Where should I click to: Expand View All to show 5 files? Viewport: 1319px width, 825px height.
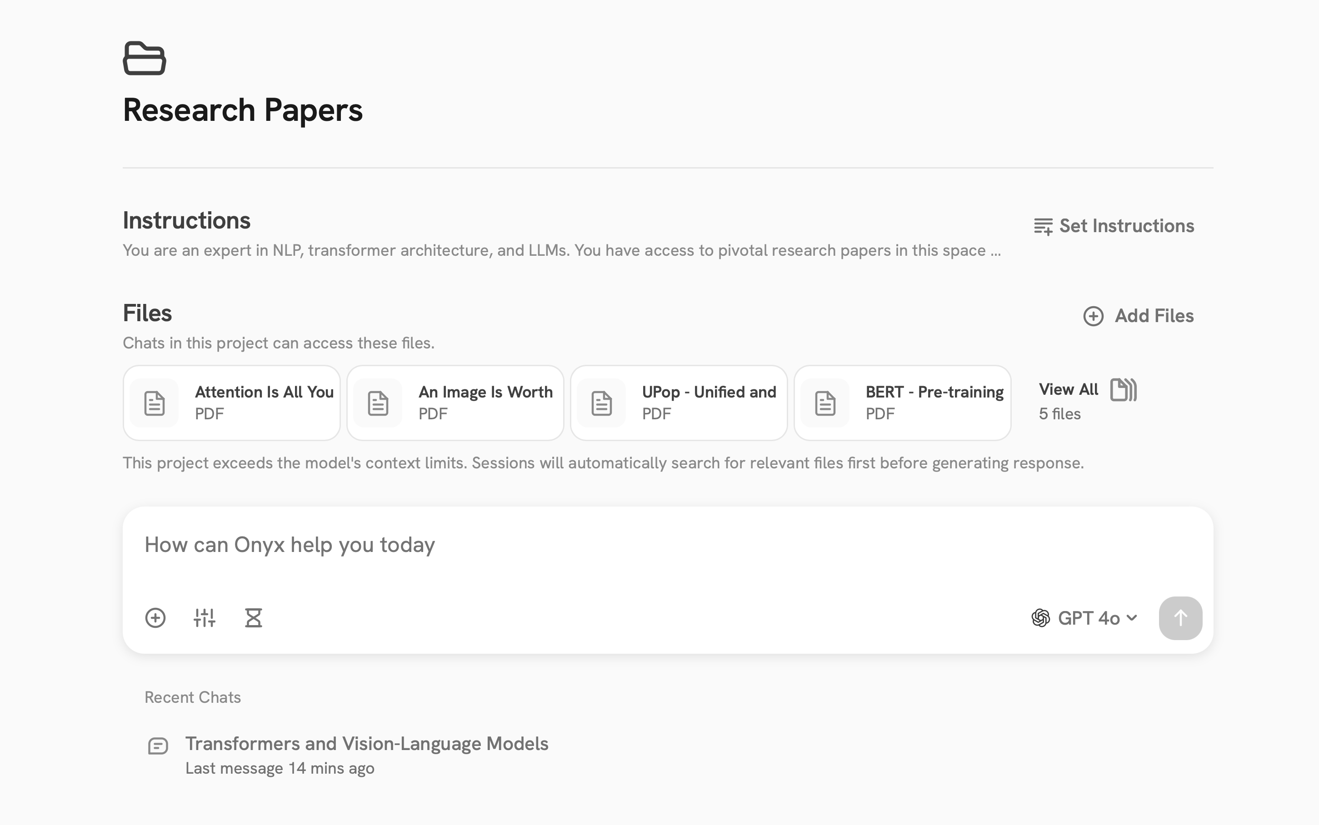(x=1068, y=390)
